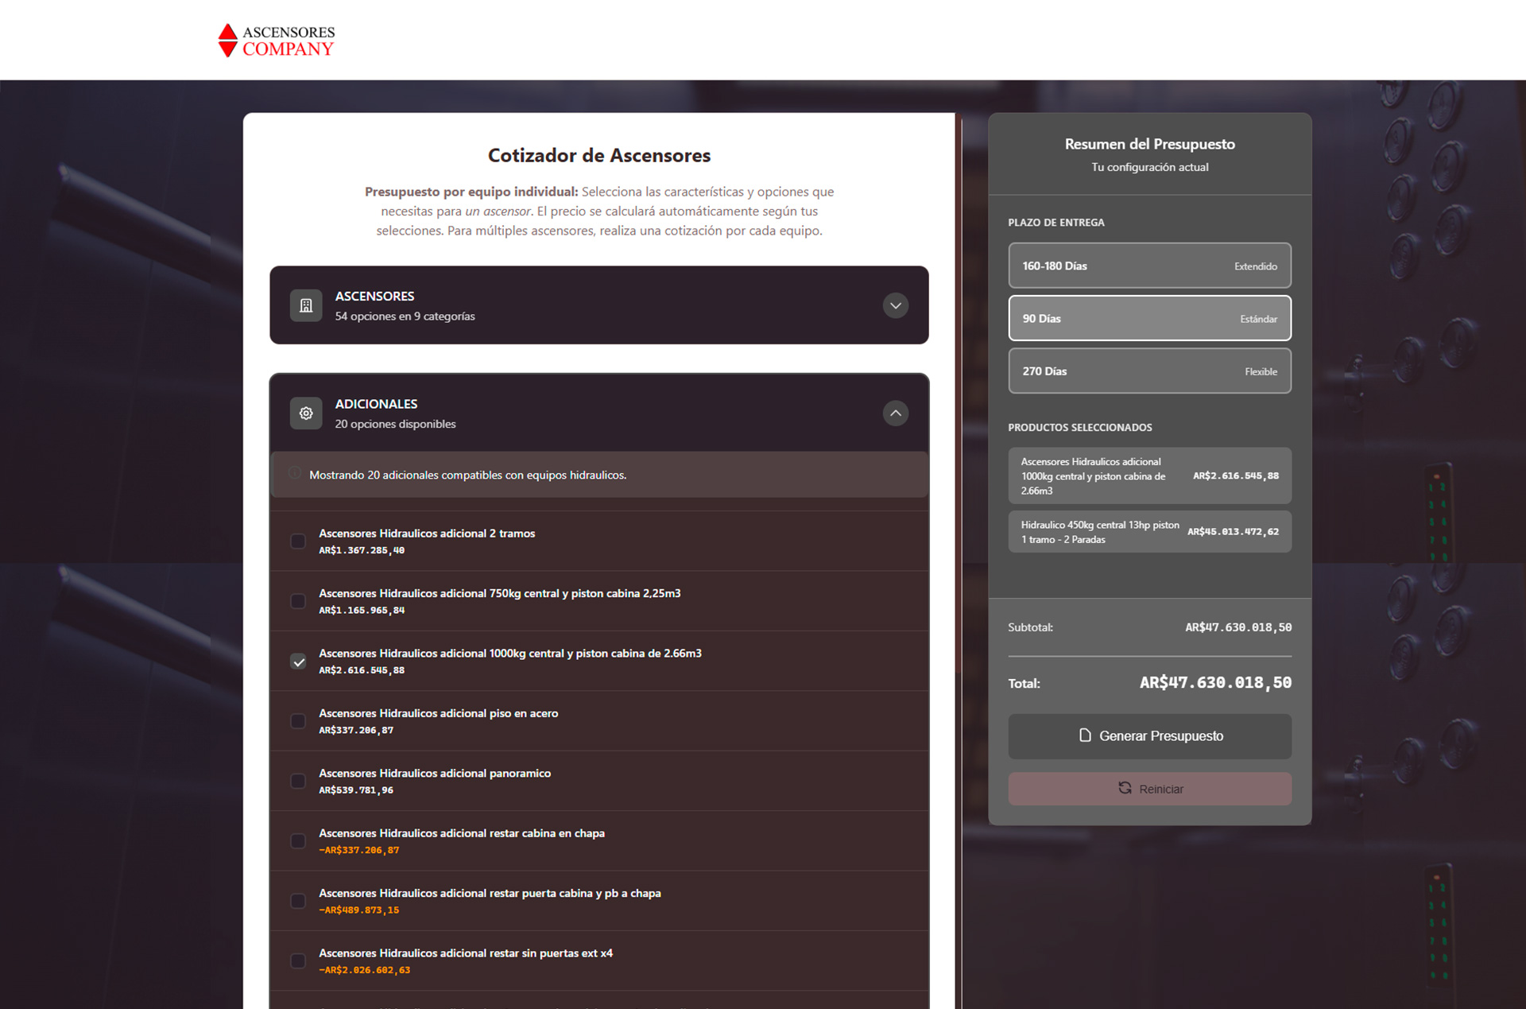Collapse the Adicionales section chevron

pyautogui.click(x=895, y=413)
